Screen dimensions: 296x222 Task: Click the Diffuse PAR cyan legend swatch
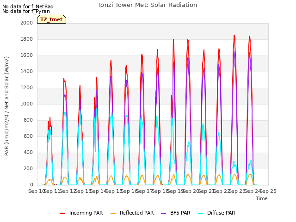click(x=200, y=214)
